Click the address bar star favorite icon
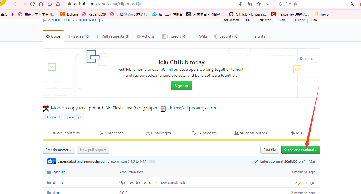 pos(259,4)
